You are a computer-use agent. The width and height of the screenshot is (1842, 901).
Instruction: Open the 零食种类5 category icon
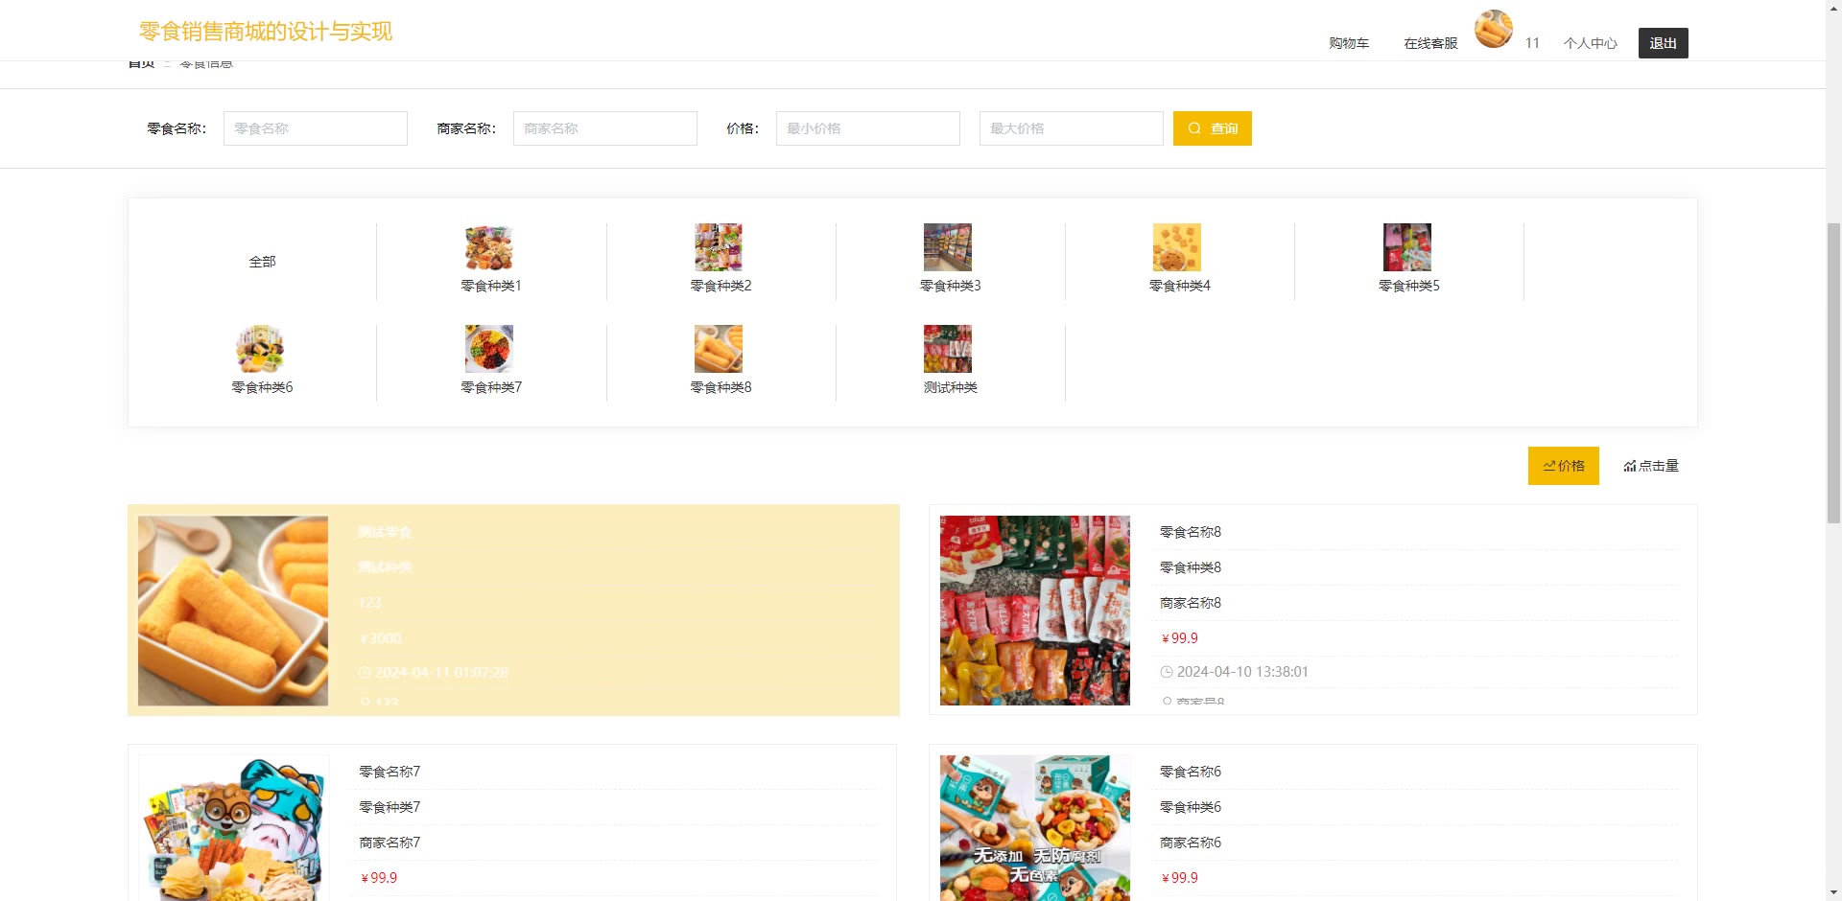(x=1407, y=247)
